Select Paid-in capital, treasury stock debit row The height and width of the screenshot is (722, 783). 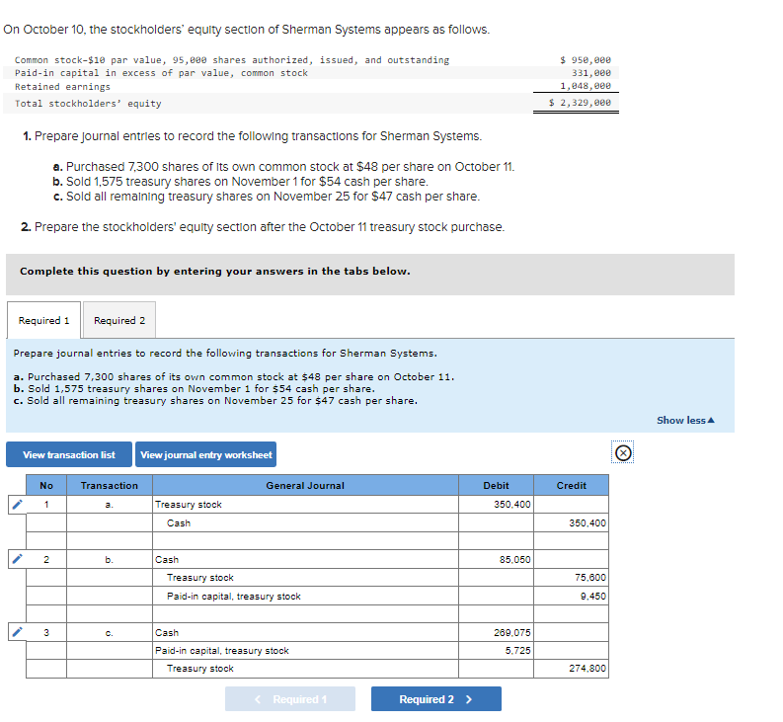click(x=305, y=651)
